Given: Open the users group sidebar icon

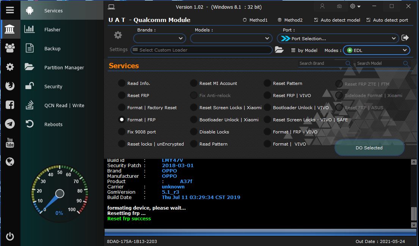Looking at the screenshot, I should point(10,48).
